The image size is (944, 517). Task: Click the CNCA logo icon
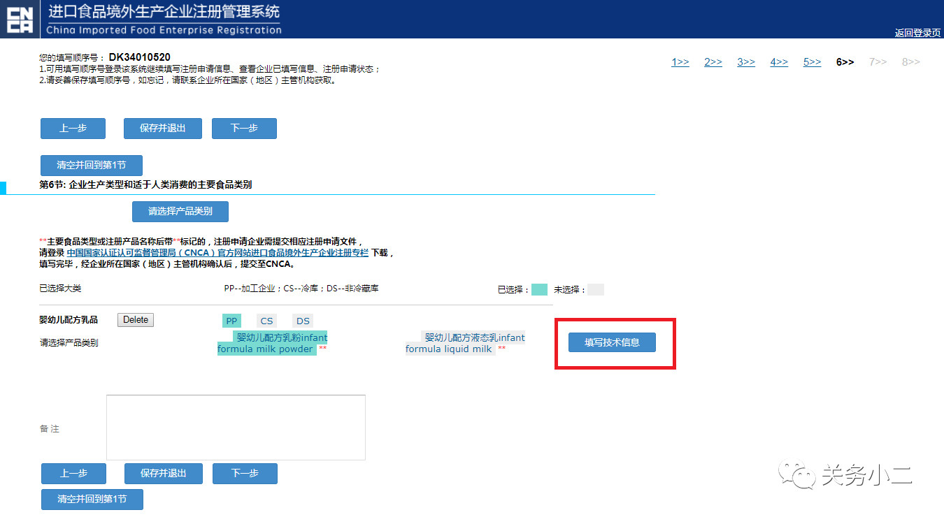tap(20, 20)
